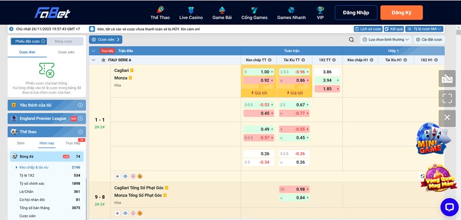Select Bóng đá football category
This screenshot has height=220, width=461.
(x=47, y=157)
